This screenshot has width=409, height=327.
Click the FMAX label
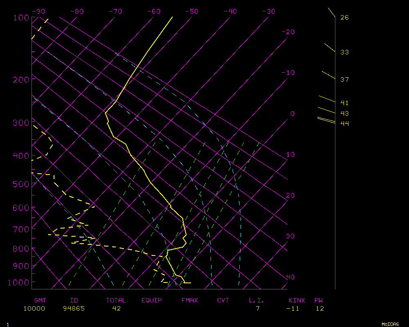[x=189, y=300]
